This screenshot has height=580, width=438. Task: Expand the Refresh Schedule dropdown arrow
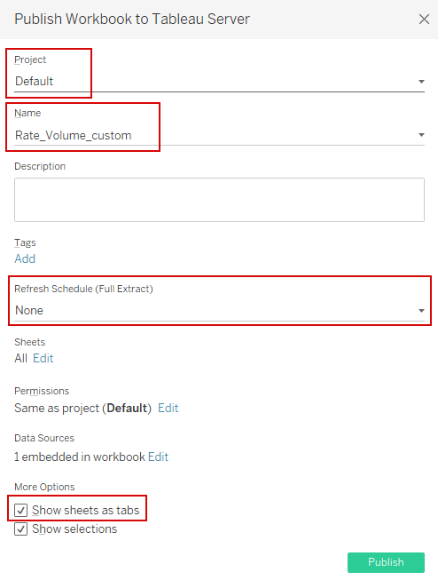pyautogui.click(x=421, y=311)
